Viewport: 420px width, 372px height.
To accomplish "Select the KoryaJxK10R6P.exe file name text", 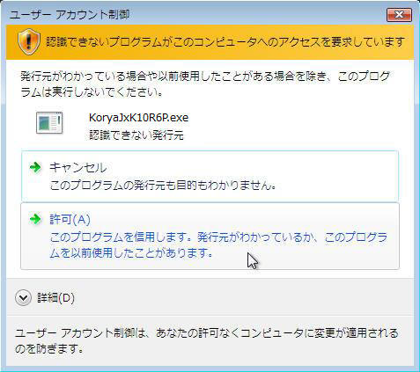I will 138,118.
